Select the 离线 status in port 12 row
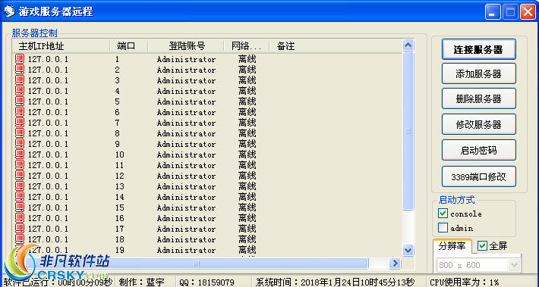Viewport: 539px width, 287px height. [247, 176]
